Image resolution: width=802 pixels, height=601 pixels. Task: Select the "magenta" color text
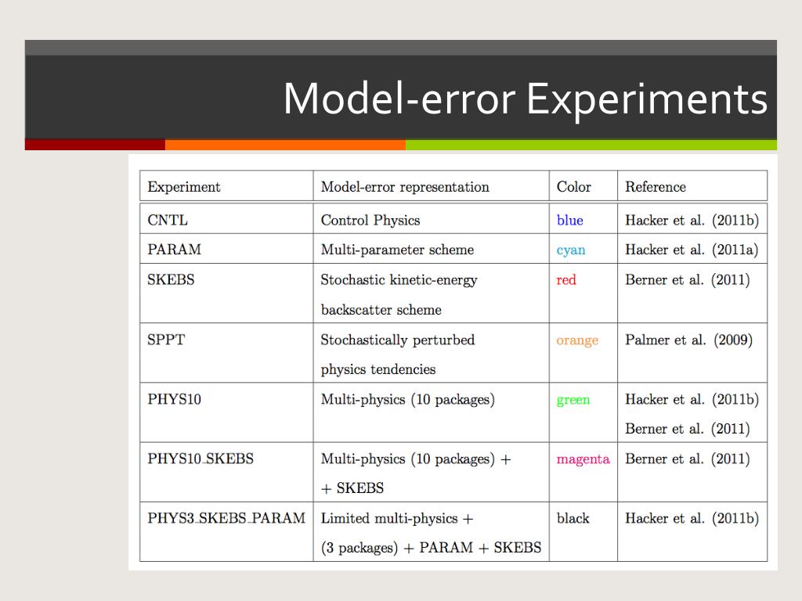point(583,459)
